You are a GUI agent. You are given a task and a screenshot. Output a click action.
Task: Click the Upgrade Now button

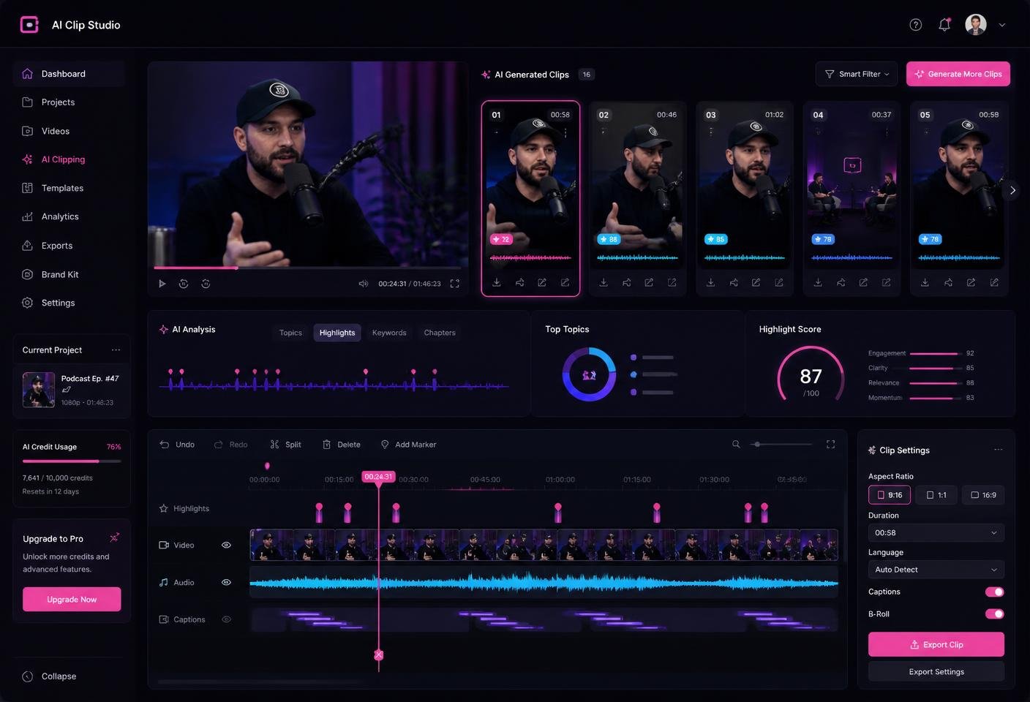click(x=72, y=599)
